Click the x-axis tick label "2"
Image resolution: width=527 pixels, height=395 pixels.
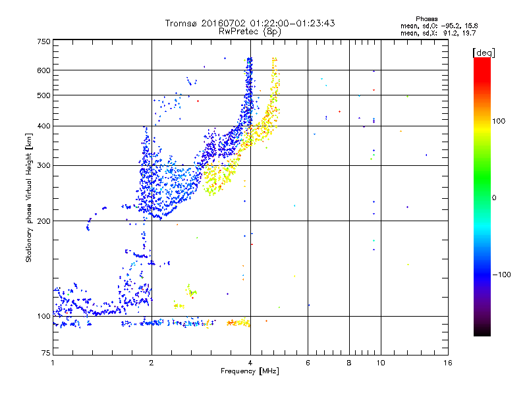pyautogui.click(x=152, y=363)
